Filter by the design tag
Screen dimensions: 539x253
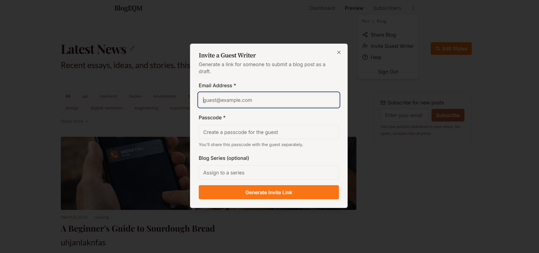72,108
